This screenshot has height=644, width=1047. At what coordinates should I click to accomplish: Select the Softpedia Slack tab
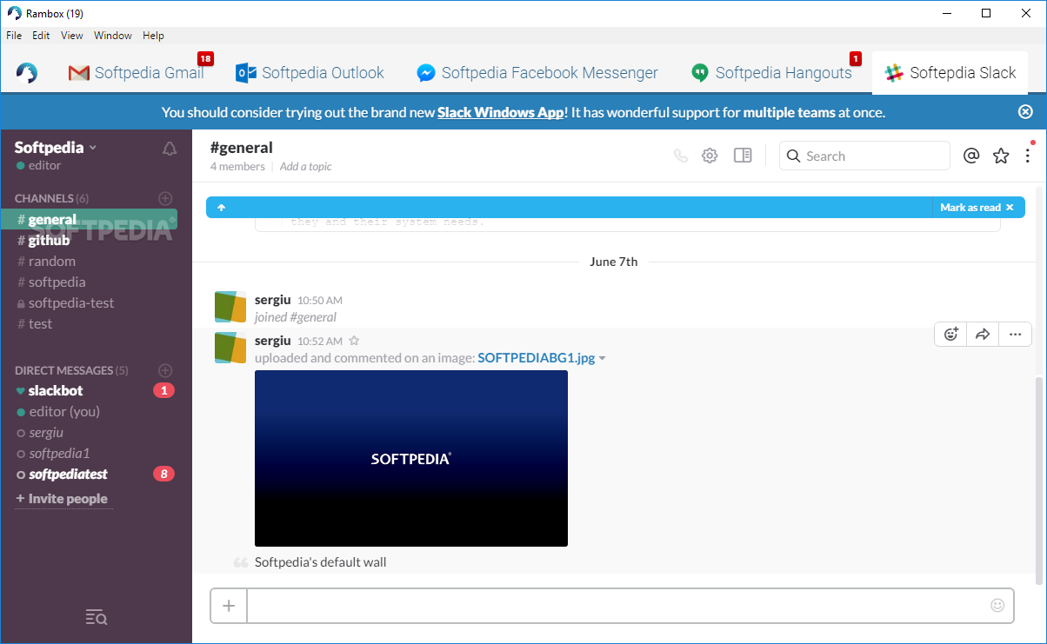950,73
